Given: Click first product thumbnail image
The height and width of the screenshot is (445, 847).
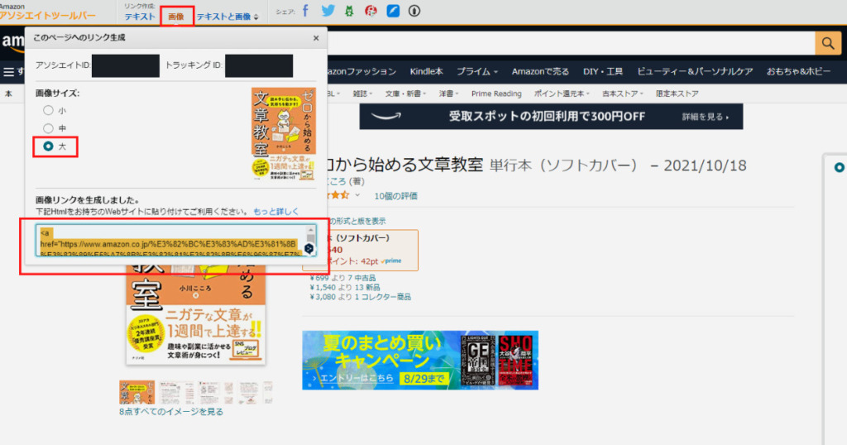Looking at the screenshot, I should point(136,392).
